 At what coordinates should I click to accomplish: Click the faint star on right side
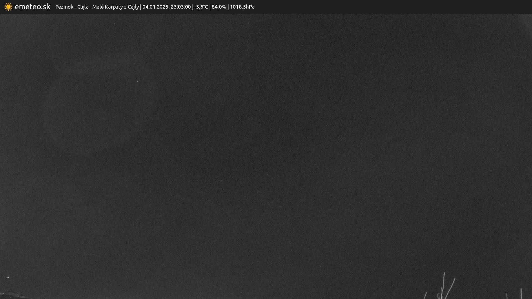coord(464,120)
